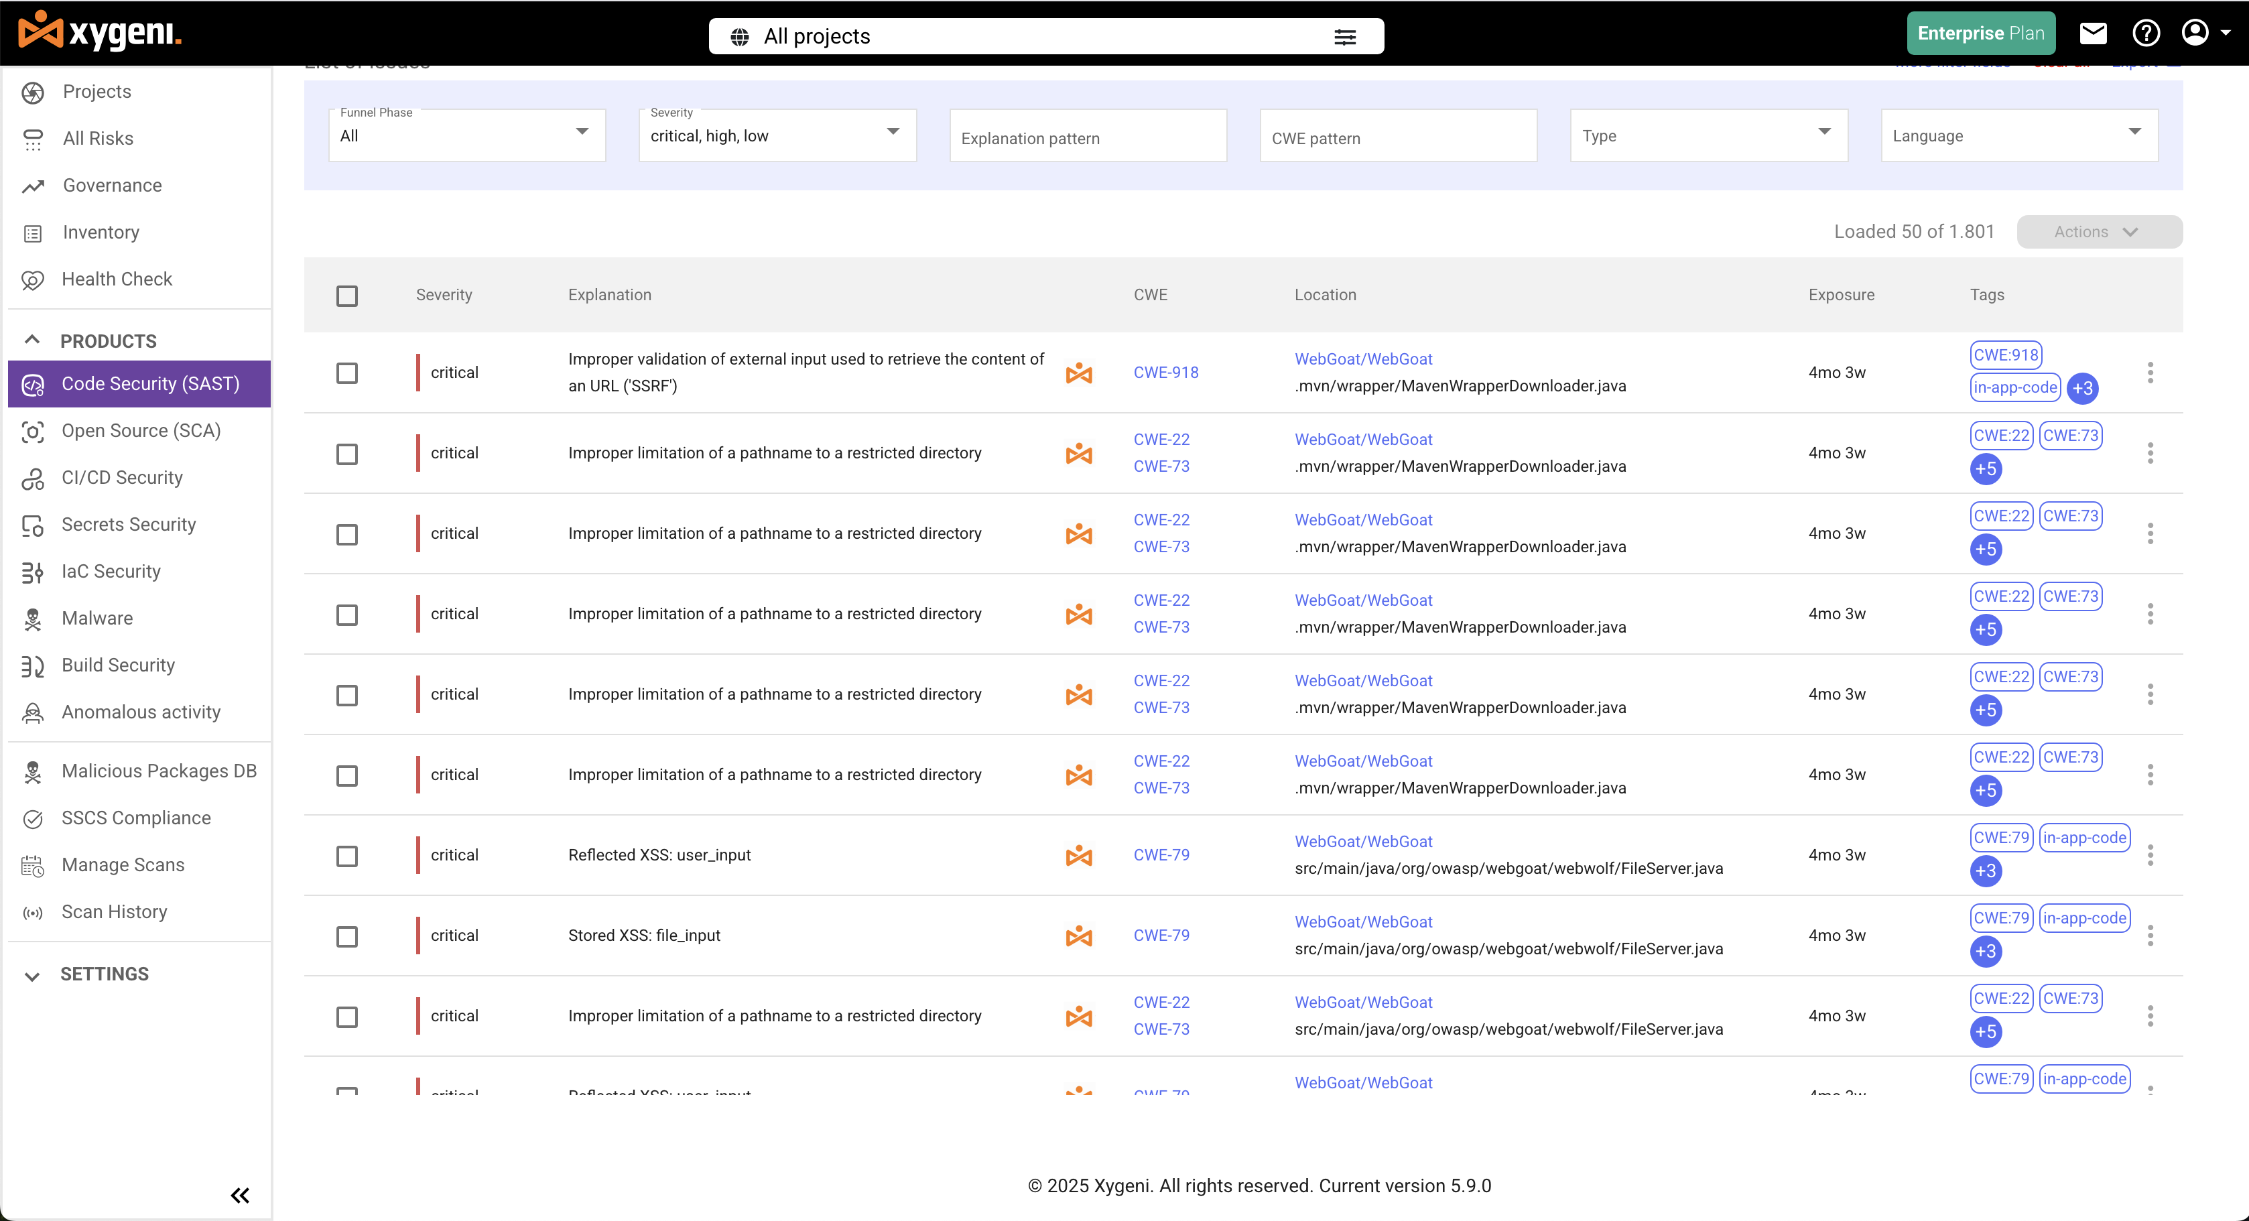
Task: Tick checkbox for the CWE-918 SSRF issue
Action: click(x=346, y=373)
